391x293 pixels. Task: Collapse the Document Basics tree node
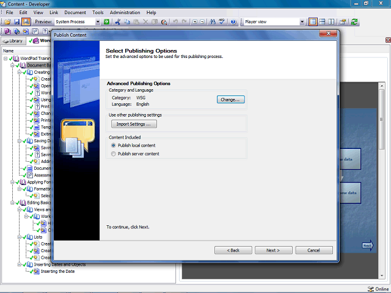pyautogui.click(x=12, y=65)
